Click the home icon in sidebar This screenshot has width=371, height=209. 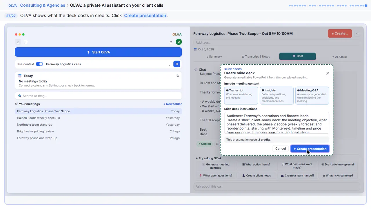click(x=18, y=42)
